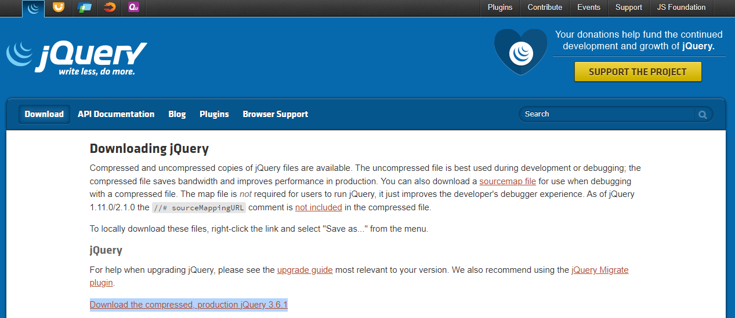This screenshot has width=735, height=318.
Task: Click the 'To locally download these files' sentence
Action: (x=259, y=229)
